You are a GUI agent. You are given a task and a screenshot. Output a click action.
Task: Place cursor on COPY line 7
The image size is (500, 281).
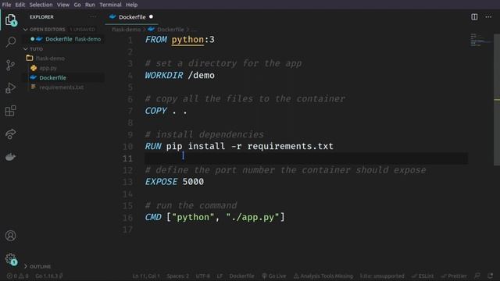pos(166,111)
